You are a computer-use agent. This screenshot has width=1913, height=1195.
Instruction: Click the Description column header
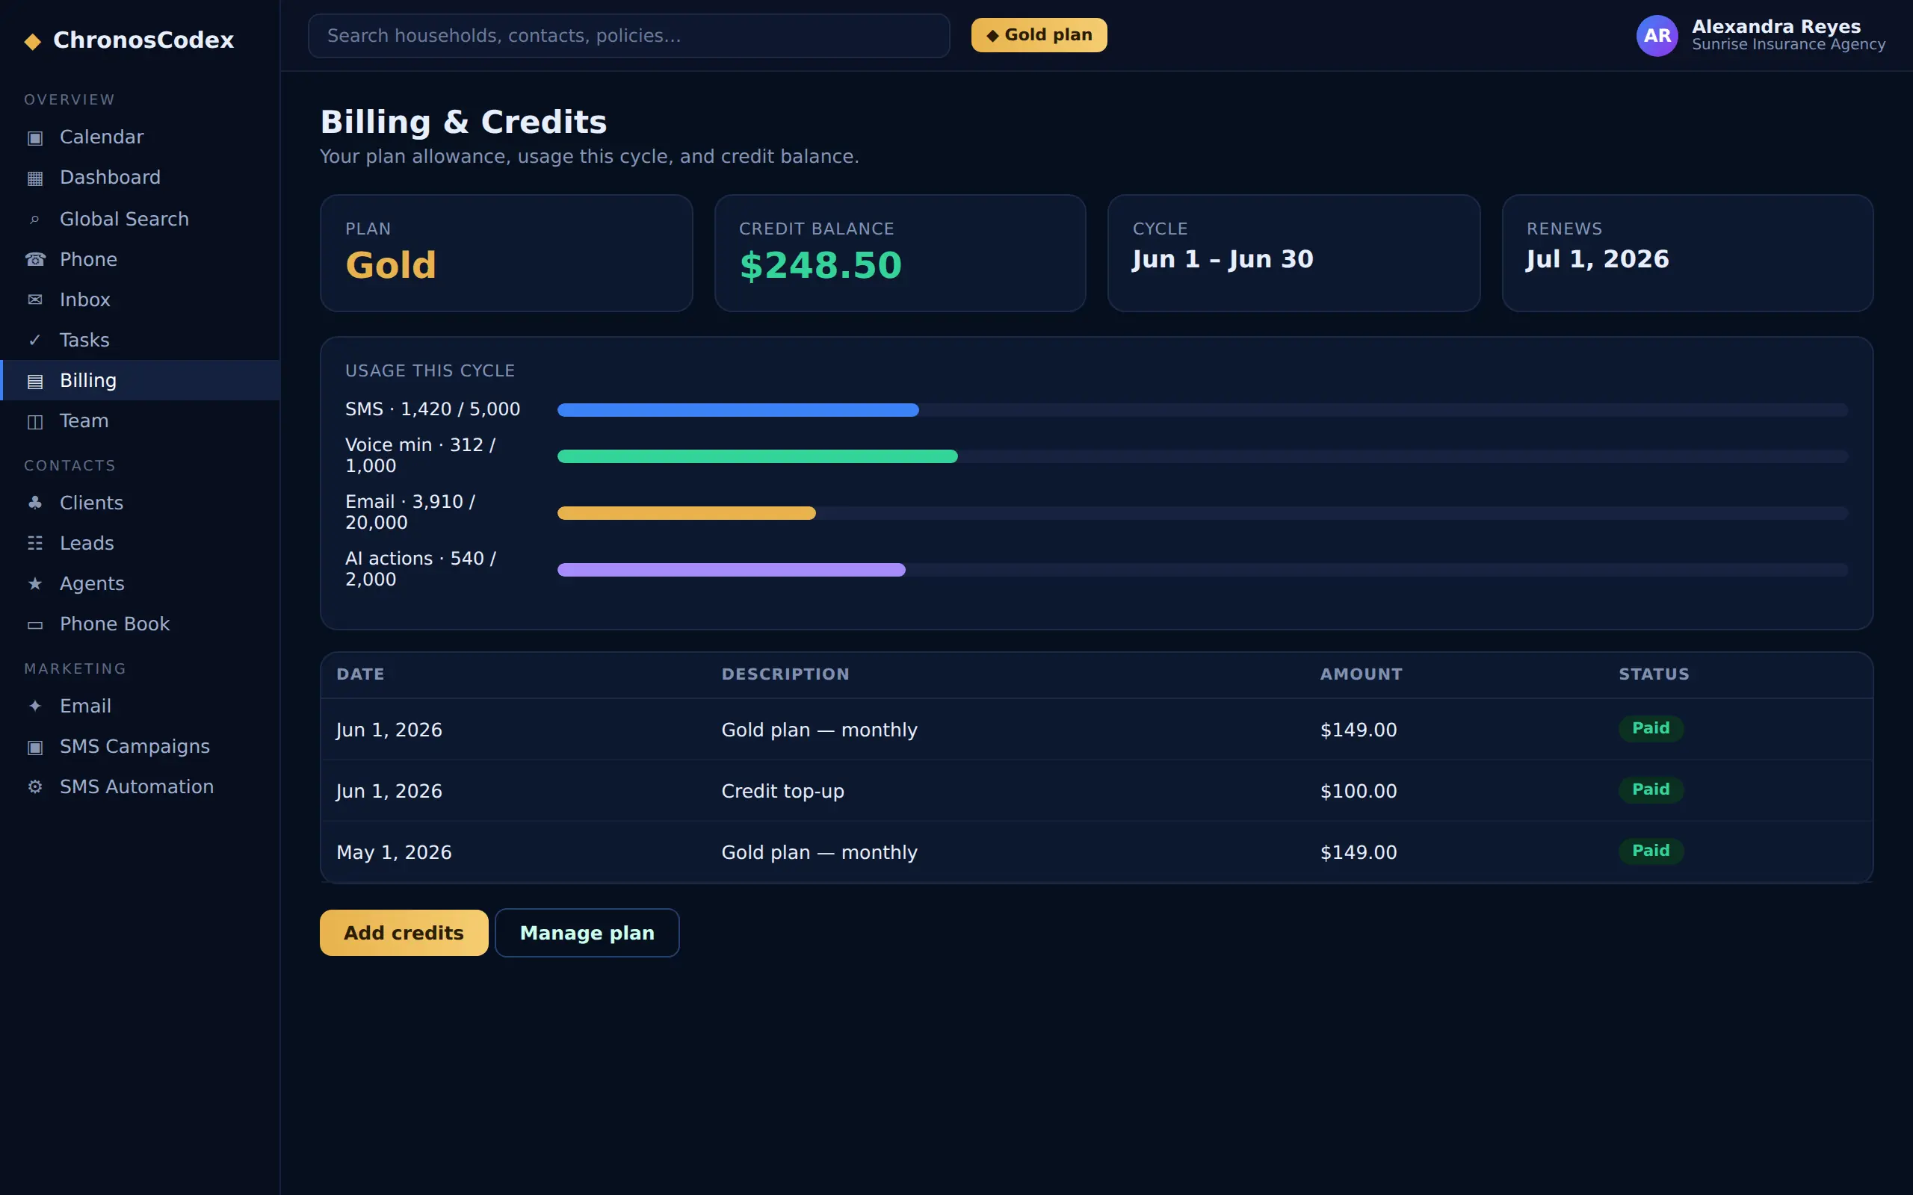coord(785,674)
